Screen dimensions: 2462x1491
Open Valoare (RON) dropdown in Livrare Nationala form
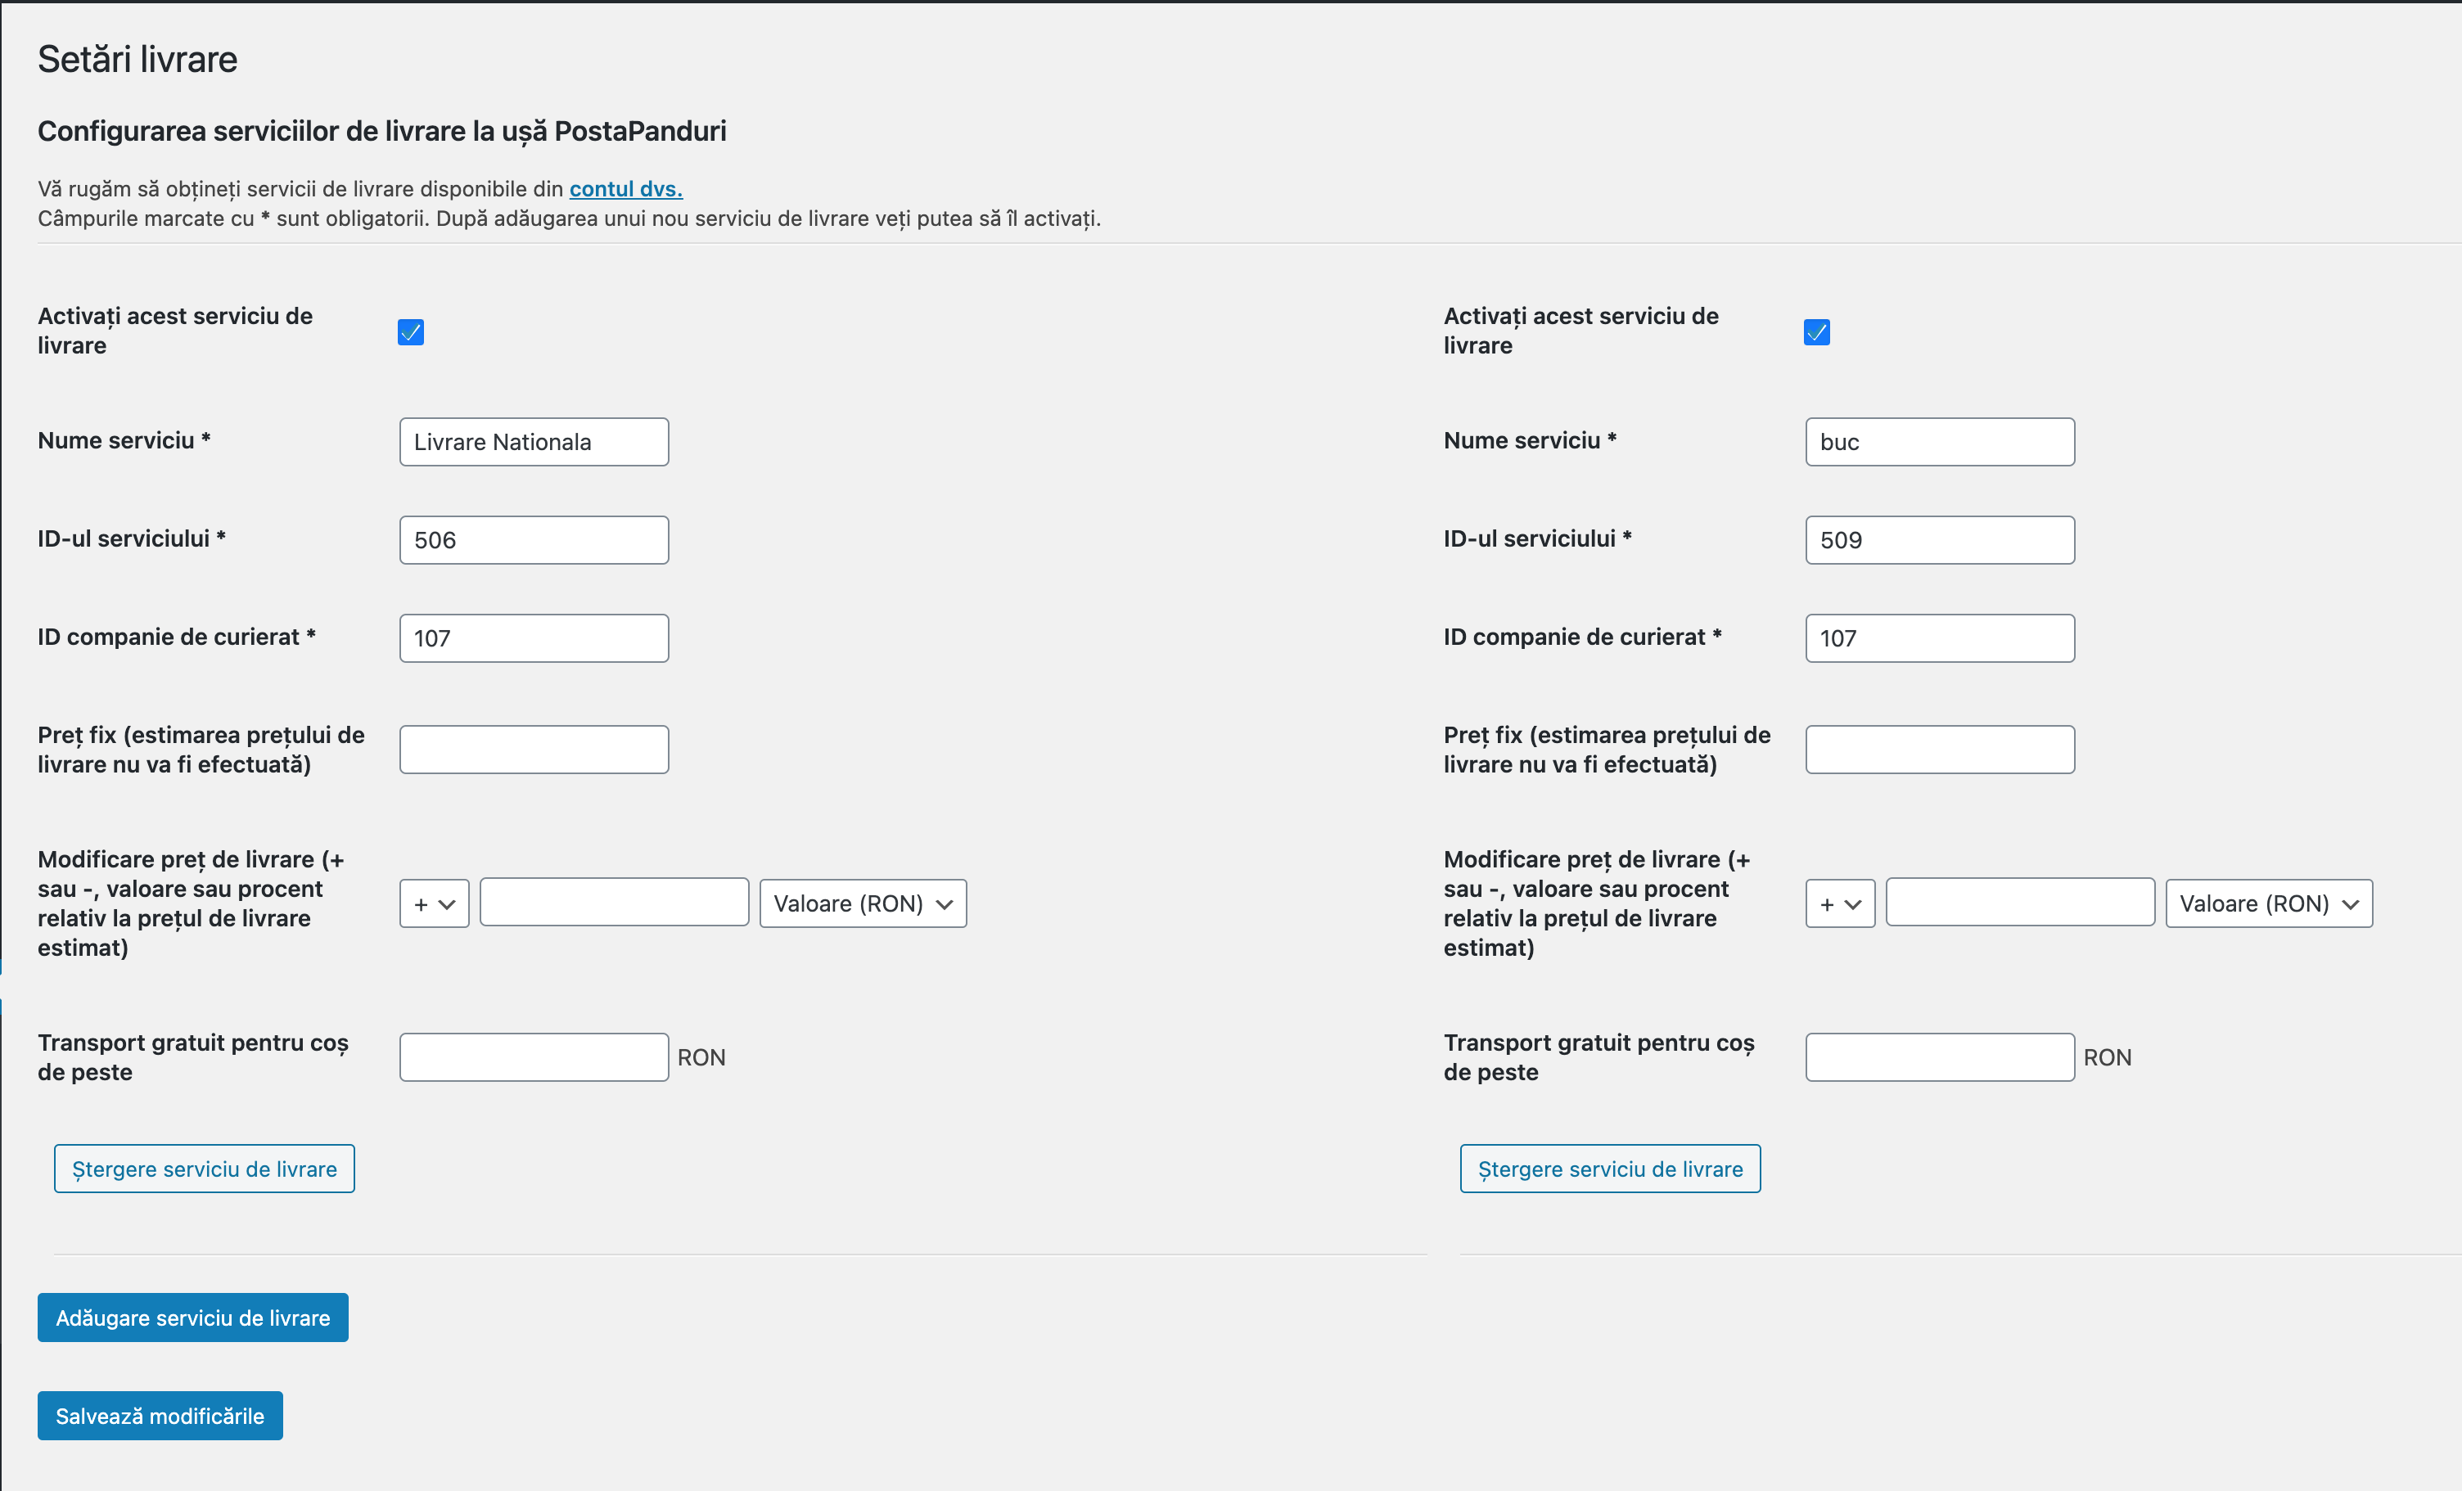coord(863,903)
